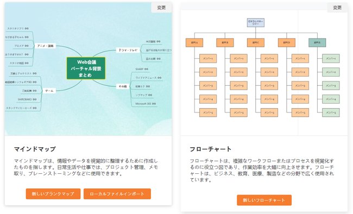Click ローカルファイルインポート button
Screen dimensions: 353x214
[x=117, y=194]
